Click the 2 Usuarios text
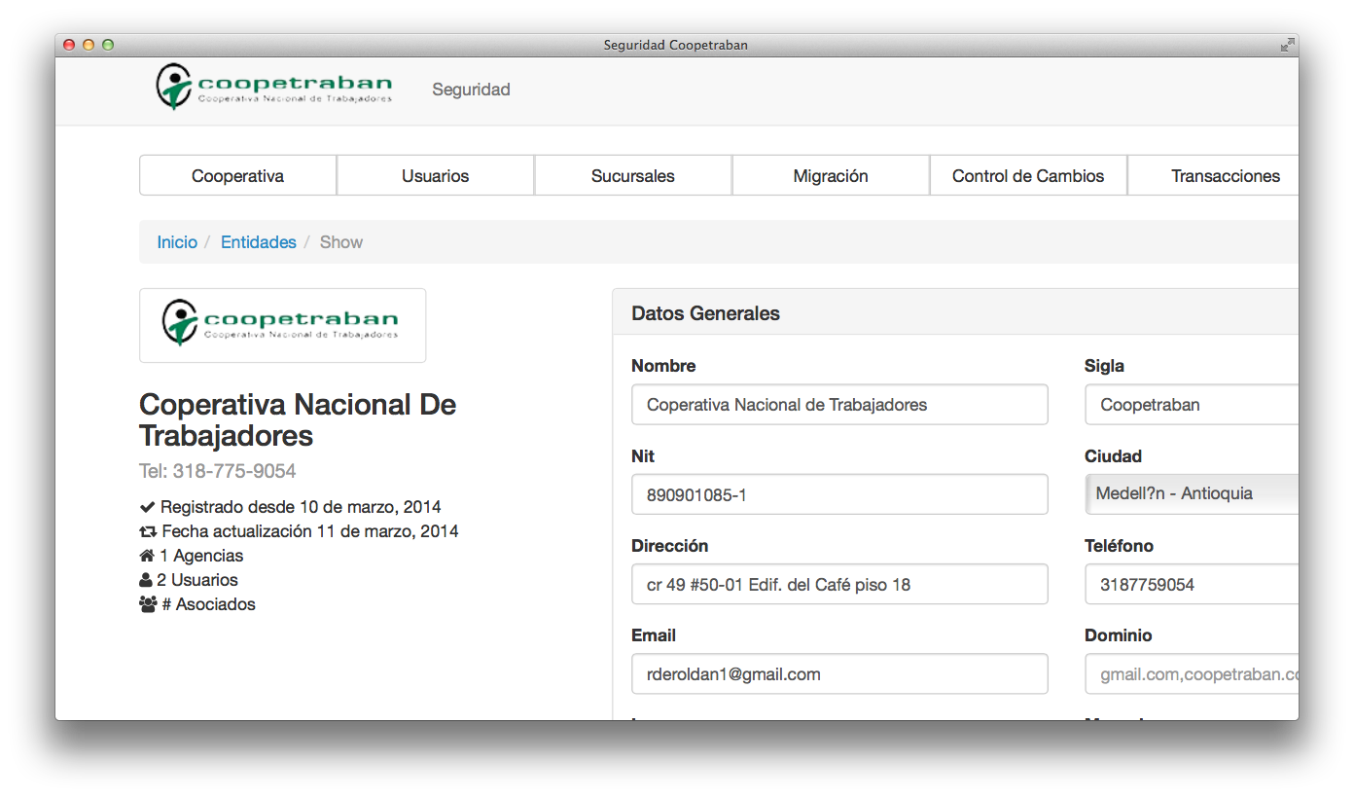 pyautogui.click(x=197, y=580)
